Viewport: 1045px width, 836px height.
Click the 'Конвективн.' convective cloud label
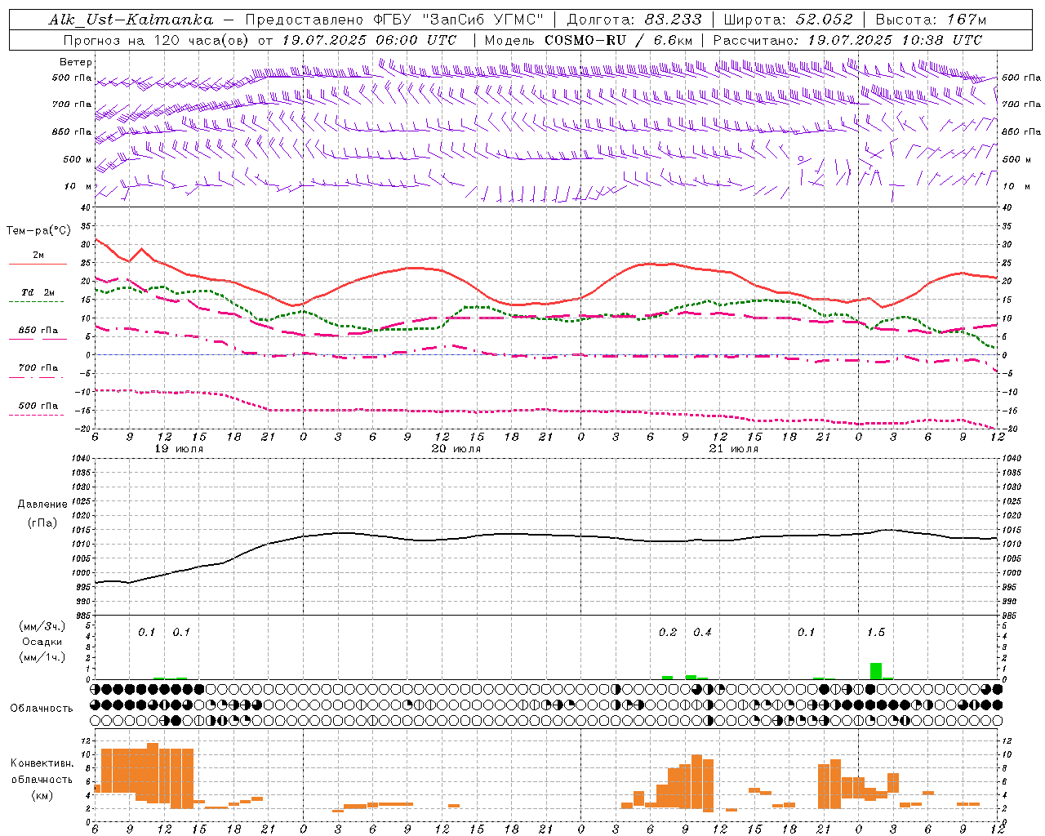[42, 763]
